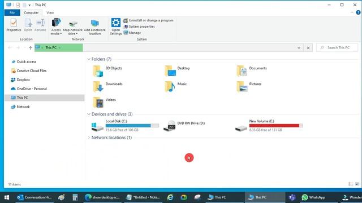The height and width of the screenshot is (203, 362).
Task: Select the Desktop folder
Action: click(x=177, y=70)
